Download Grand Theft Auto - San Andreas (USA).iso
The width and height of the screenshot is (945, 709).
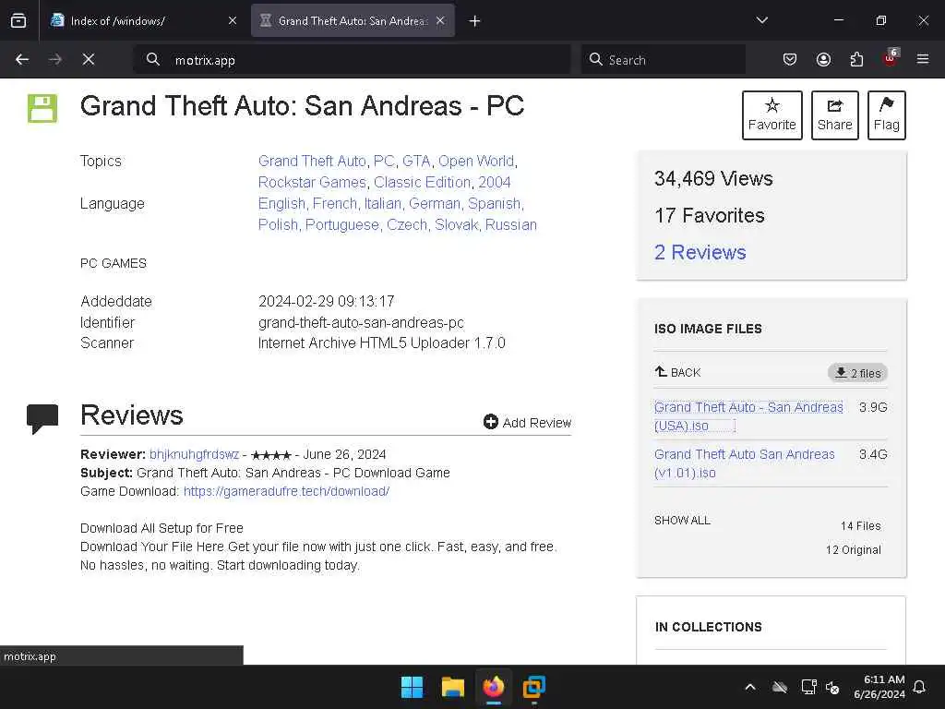tap(748, 416)
